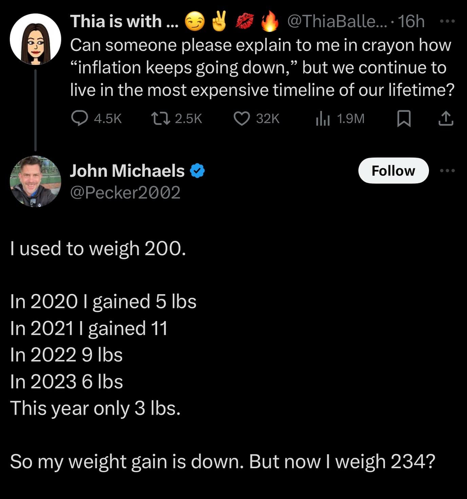Like Thia's tweet with the heart icon

click(242, 119)
